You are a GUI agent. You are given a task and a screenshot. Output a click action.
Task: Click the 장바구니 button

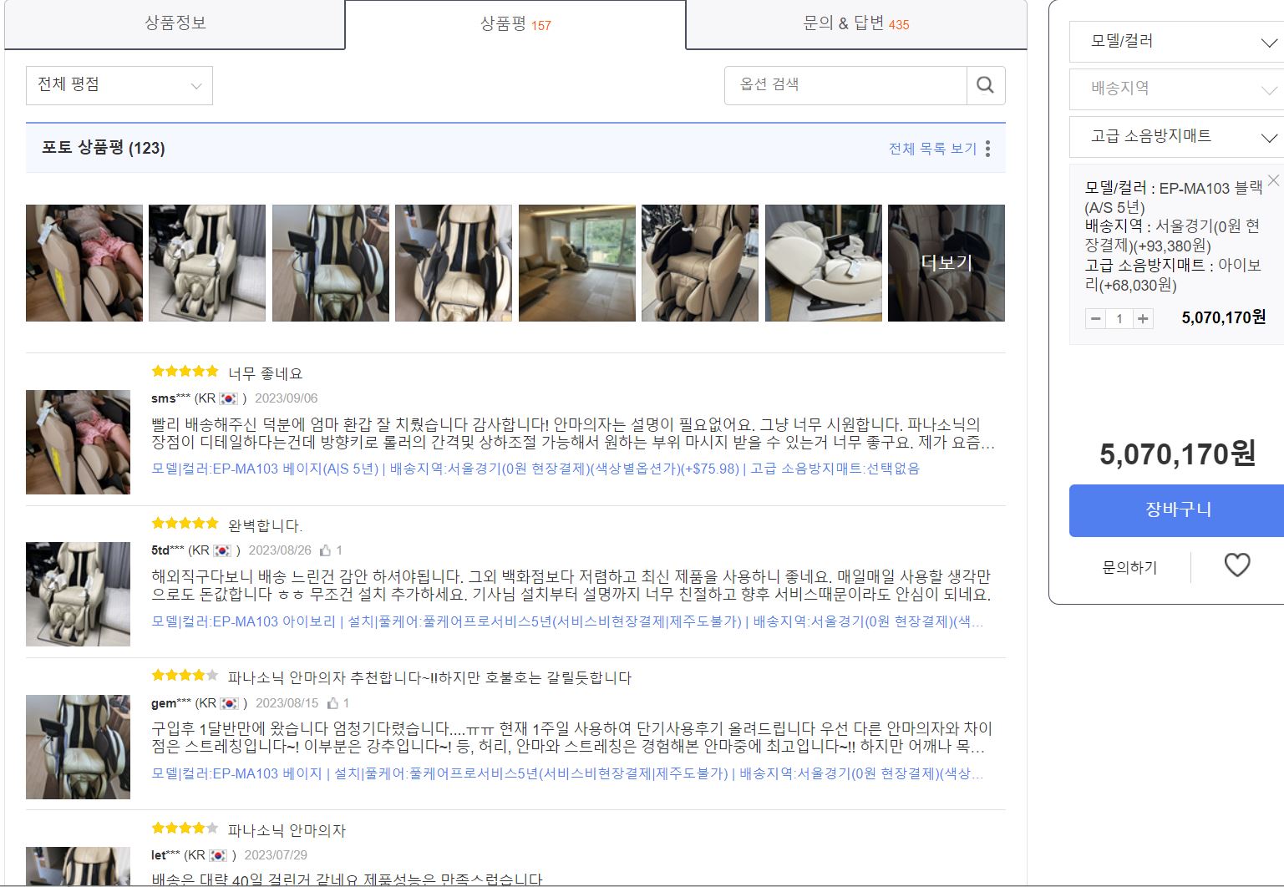[1176, 510]
